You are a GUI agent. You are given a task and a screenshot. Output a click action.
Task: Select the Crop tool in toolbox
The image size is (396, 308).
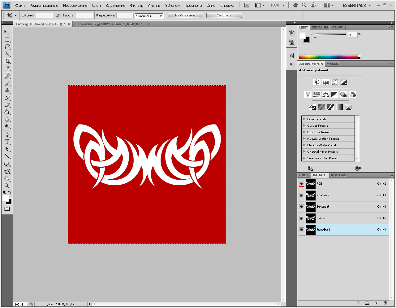[x=7, y=61]
